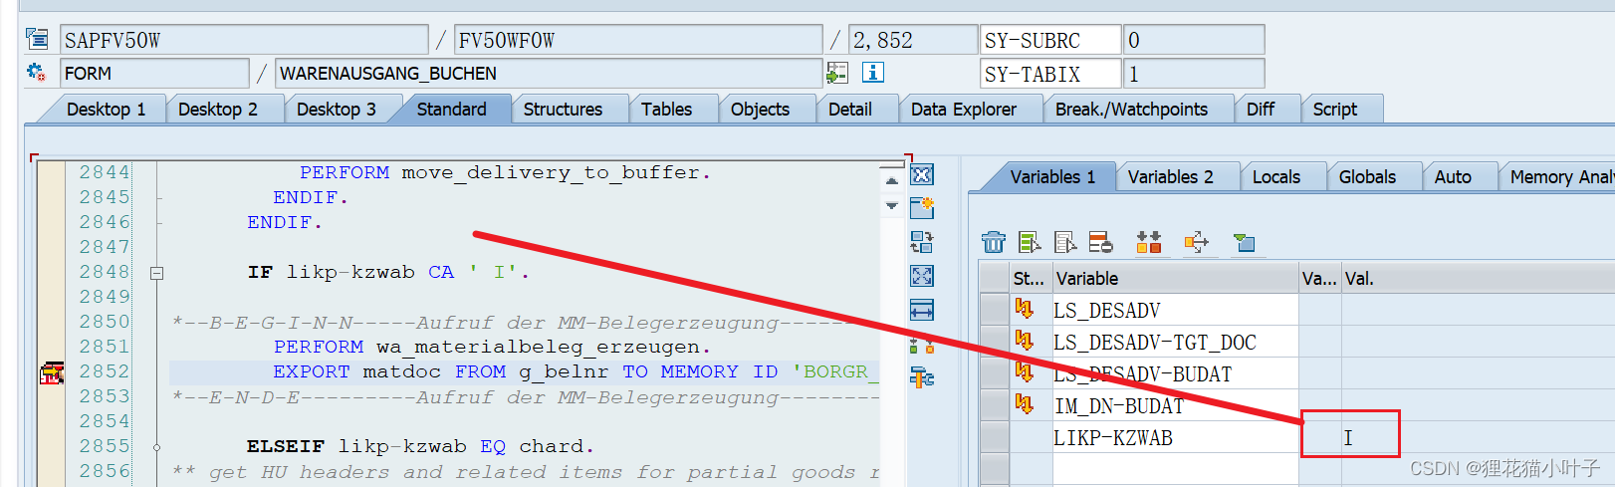Switch to the Desktop 1 tab
1615x487 pixels.
click(x=106, y=110)
